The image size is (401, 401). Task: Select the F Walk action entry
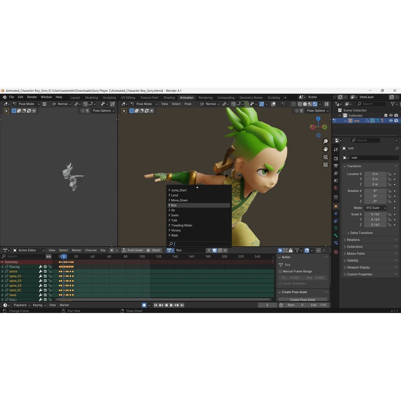pos(199,235)
